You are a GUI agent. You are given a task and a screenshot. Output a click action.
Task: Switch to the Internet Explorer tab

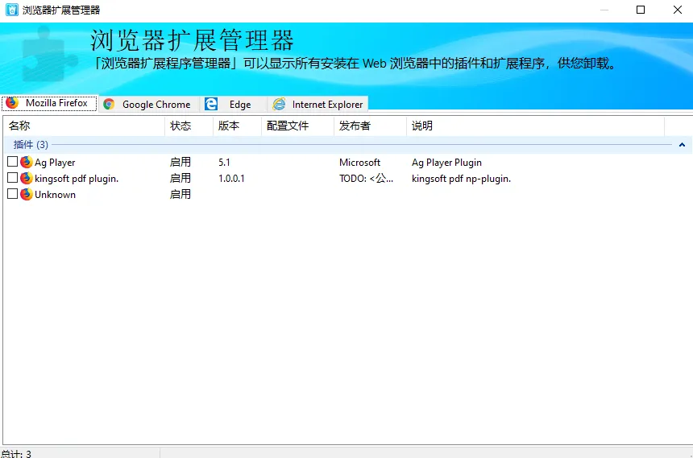pos(317,104)
